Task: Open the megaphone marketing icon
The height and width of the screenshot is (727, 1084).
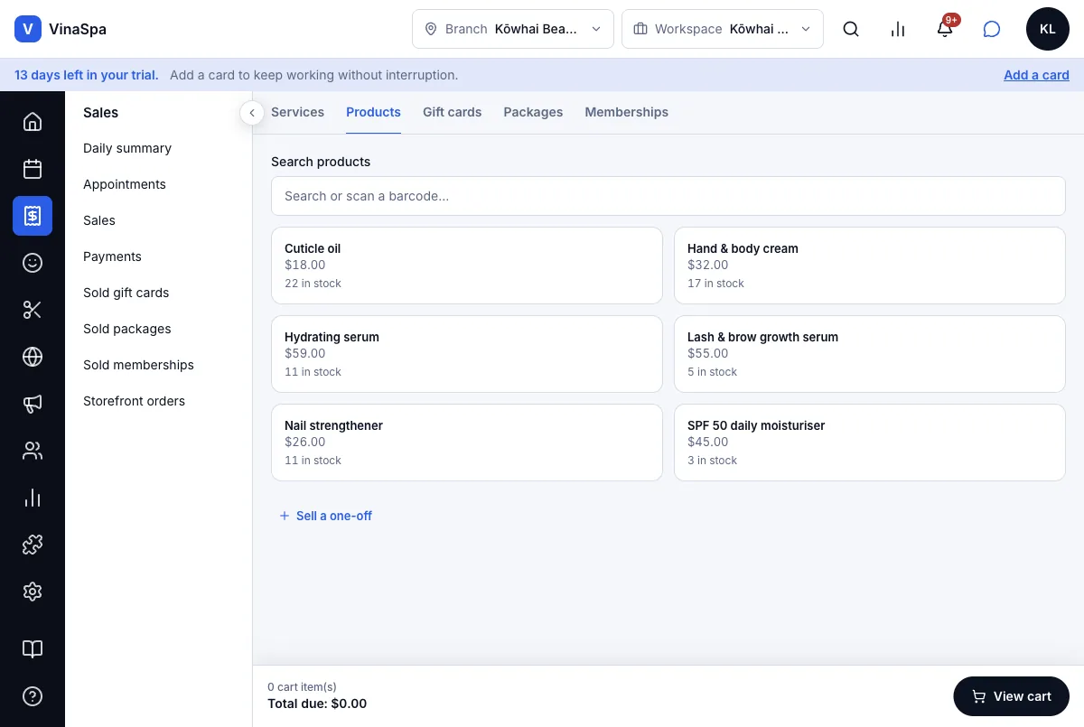Action: [33, 404]
